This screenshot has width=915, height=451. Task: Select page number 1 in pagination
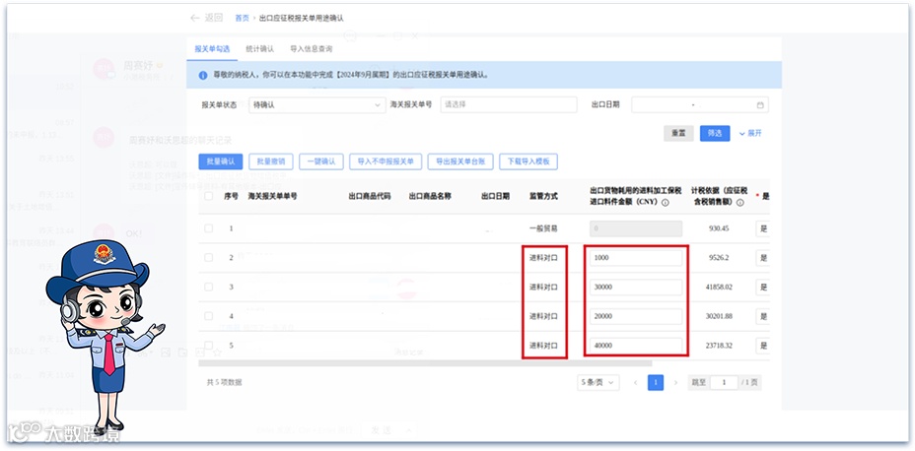pos(656,383)
